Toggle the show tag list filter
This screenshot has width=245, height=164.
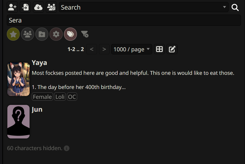click(71, 34)
